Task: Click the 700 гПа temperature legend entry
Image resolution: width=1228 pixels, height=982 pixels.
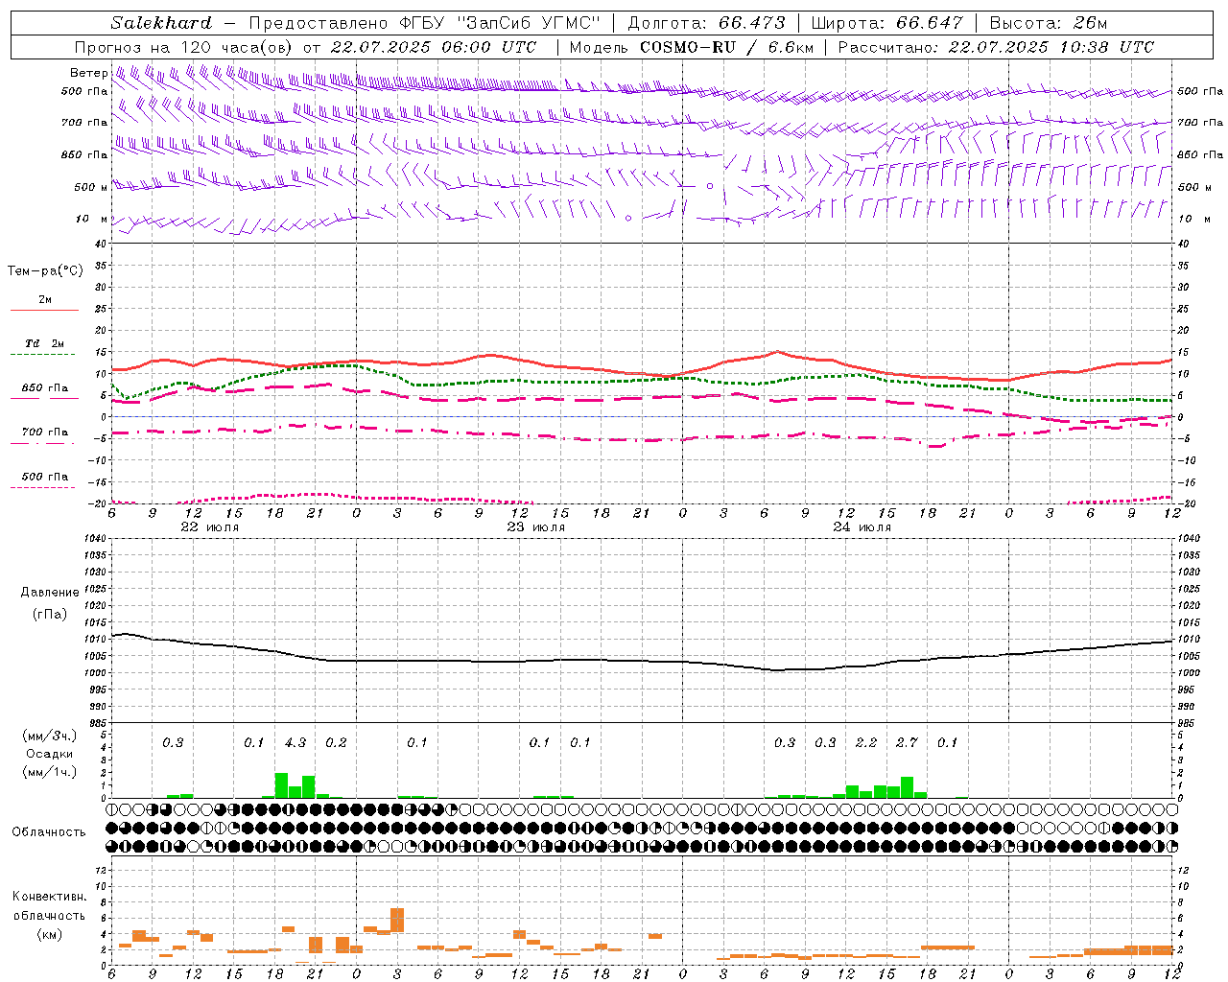Action: [45, 432]
